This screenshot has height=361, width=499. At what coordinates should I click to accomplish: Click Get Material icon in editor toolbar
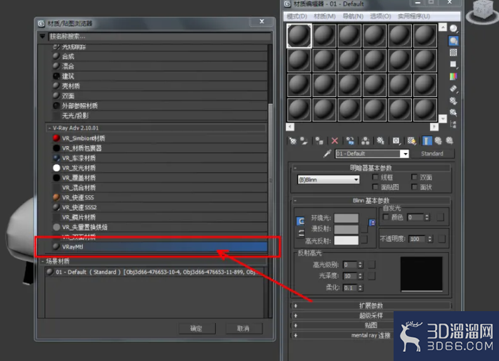coord(292,141)
